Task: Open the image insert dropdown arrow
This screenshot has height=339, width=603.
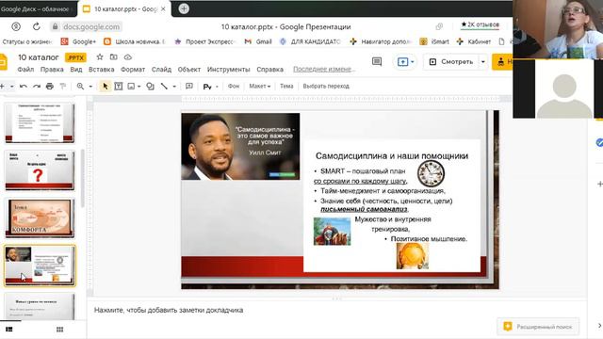Action: [139, 86]
